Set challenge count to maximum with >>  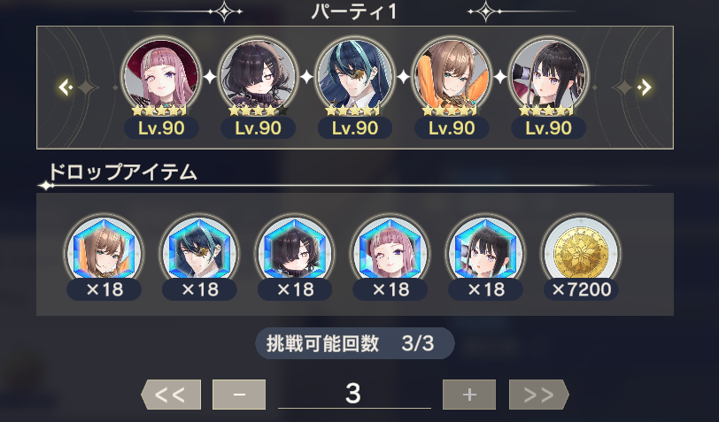click(x=538, y=394)
